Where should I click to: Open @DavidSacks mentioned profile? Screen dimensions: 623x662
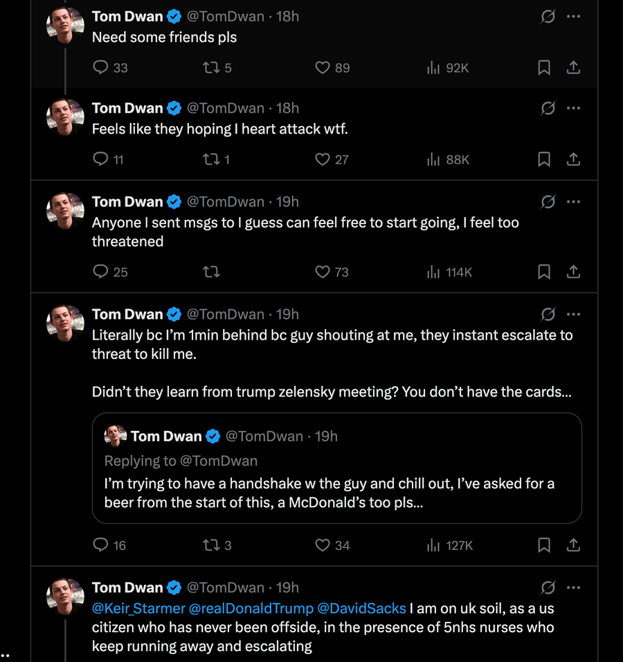pyautogui.click(x=361, y=608)
